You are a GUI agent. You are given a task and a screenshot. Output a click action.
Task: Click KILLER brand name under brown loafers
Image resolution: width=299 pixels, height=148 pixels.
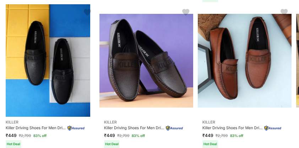208,122
